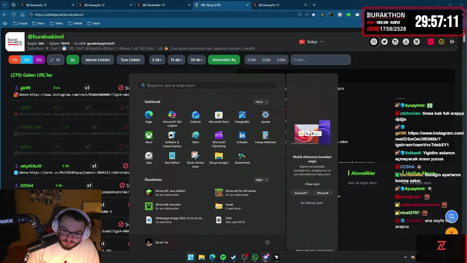Image resolution: width=467 pixels, height=263 pixels.
Task: Open Minecraft Launcher recommendation
Action: pyautogui.click(x=174, y=206)
